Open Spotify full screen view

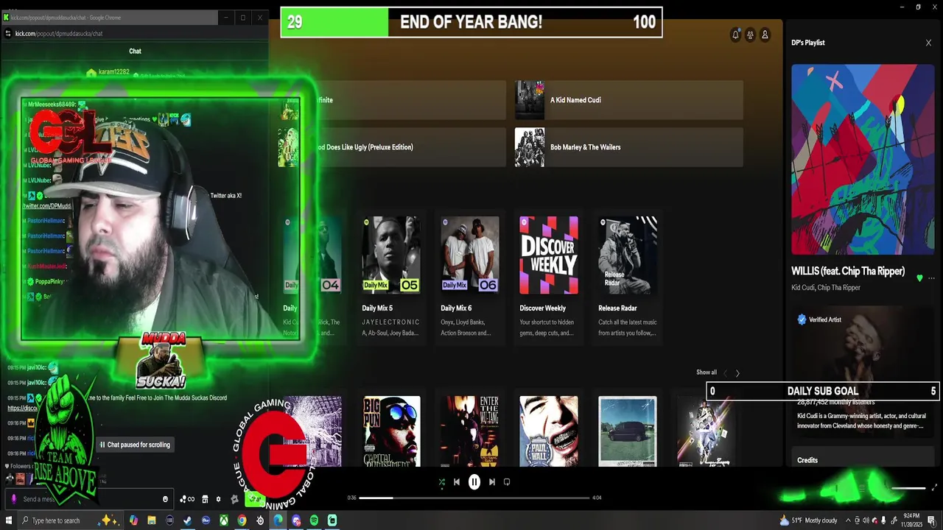click(935, 487)
